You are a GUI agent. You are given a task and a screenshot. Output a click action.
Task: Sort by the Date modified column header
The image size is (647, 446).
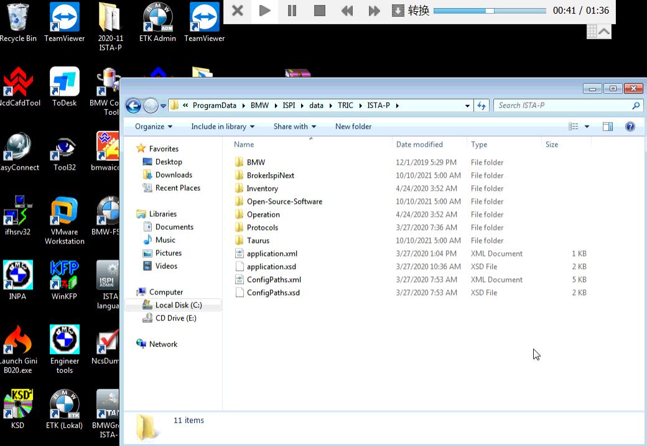coord(419,145)
